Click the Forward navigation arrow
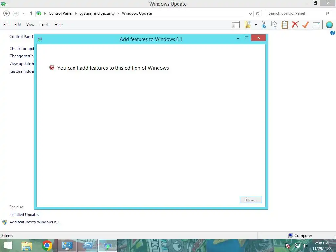 16,13
